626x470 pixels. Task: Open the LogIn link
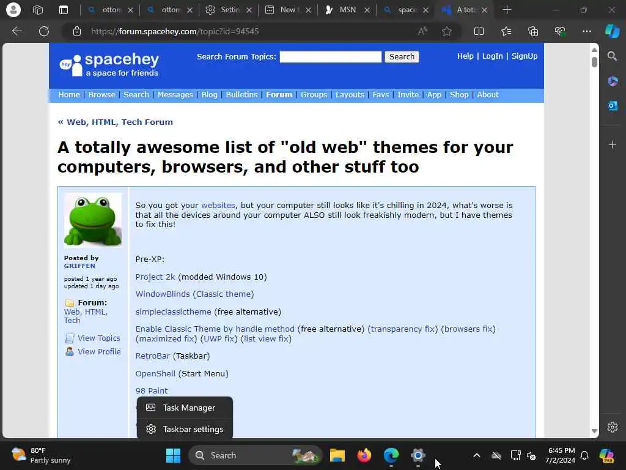click(492, 56)
